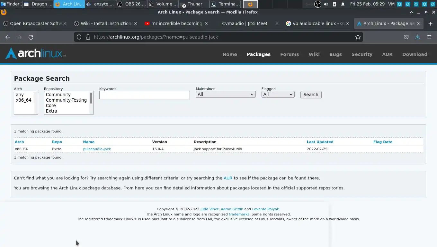Open the Home navigation link
The image size is (437, 247).
coord(230,54)
